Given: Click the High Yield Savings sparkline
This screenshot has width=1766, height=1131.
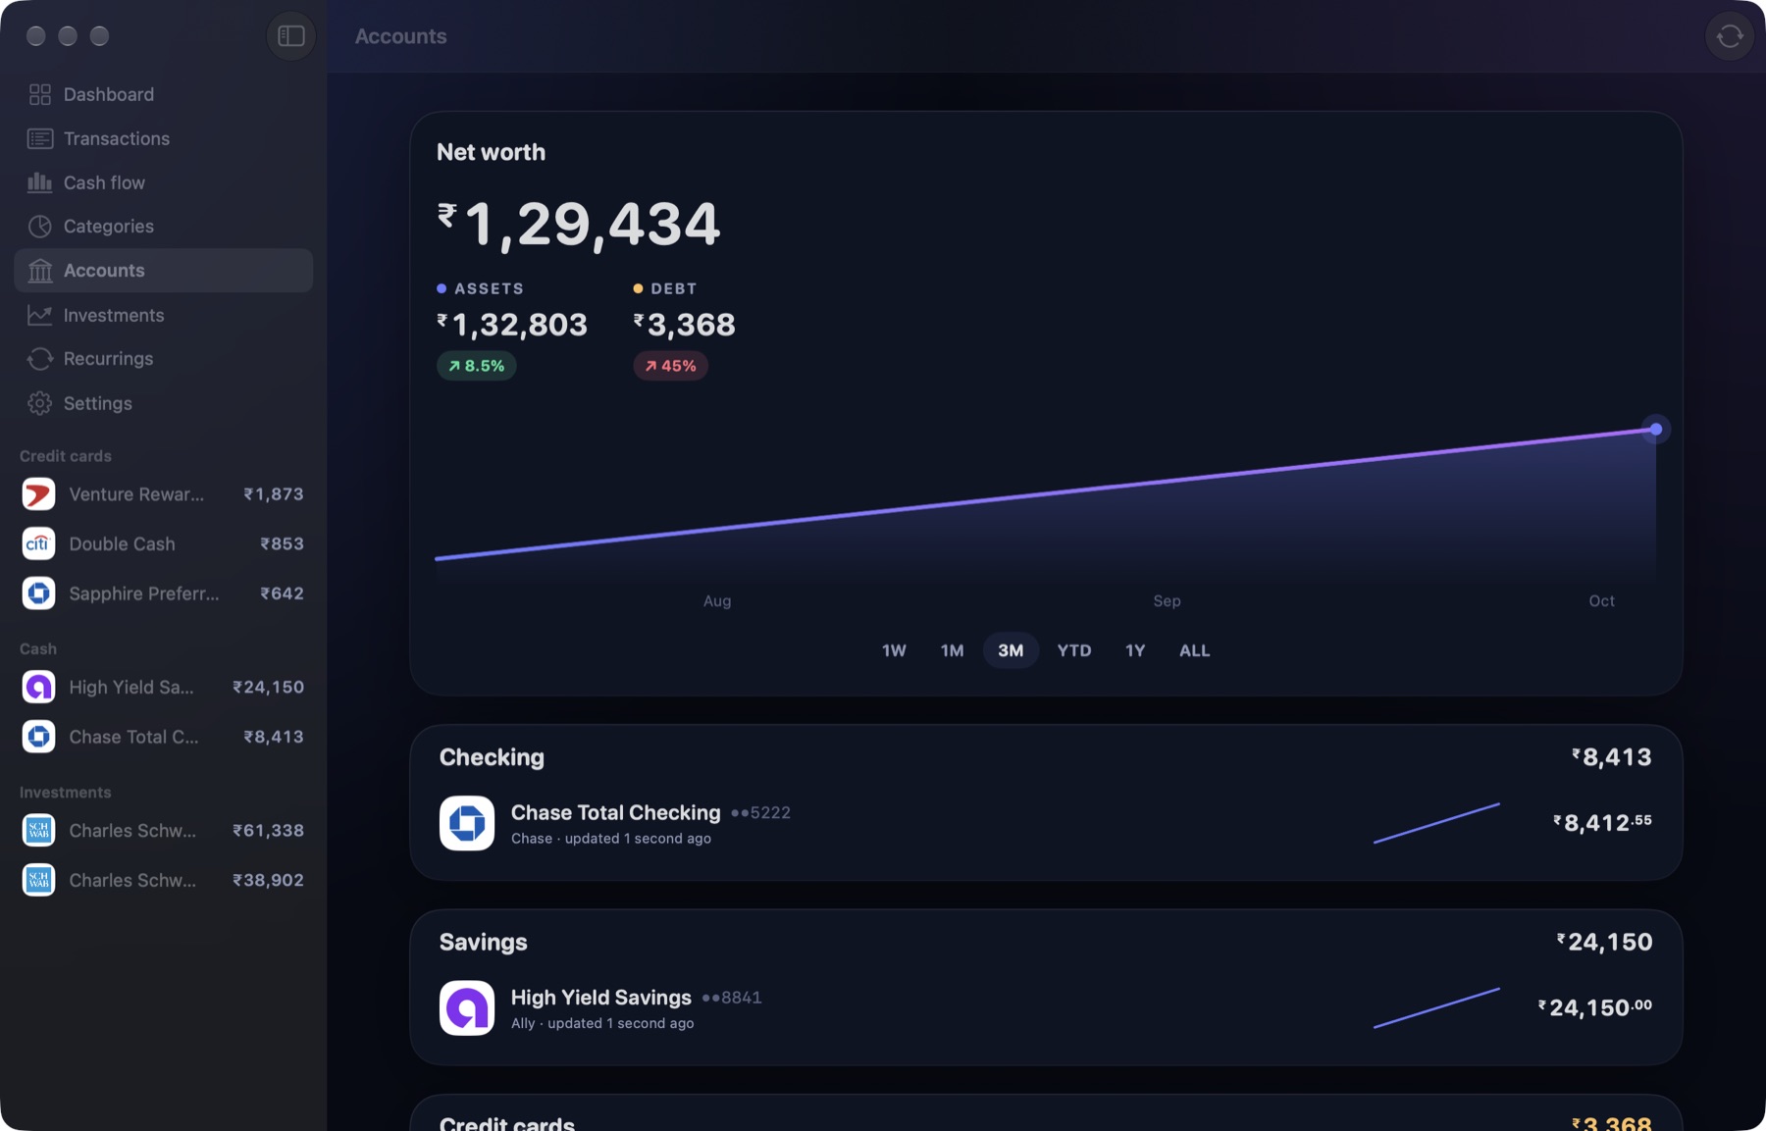Looking at the screenshot, I should 1436,1007.
